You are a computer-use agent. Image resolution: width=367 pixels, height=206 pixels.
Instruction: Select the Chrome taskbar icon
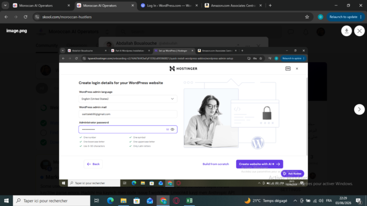(163, 200)
